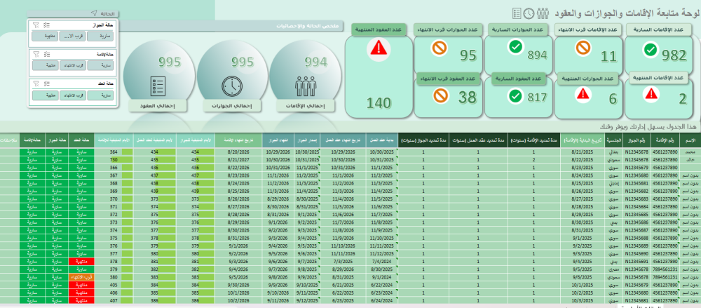This screenshot has height=308, width=701.
Task: Clear the filter on حالة الإقامة slicer
Action: coord(35,53)
